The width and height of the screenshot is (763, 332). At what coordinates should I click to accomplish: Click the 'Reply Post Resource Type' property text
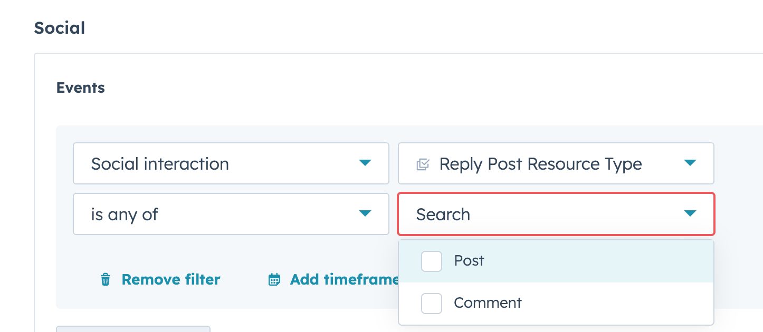coord(540,164)
